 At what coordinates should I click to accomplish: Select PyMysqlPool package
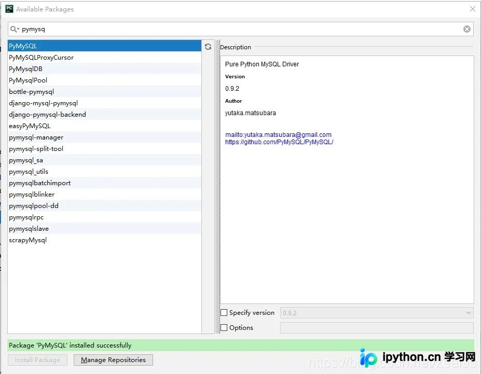[x=104, y=80]
